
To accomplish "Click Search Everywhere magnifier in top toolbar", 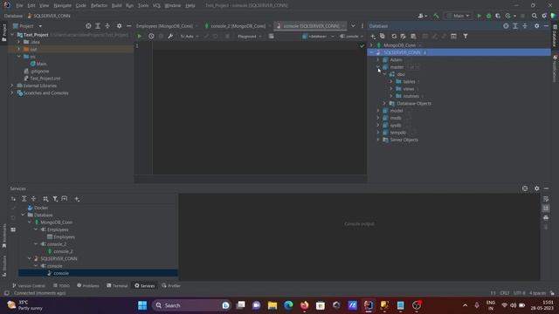I will tap(534, 16).
